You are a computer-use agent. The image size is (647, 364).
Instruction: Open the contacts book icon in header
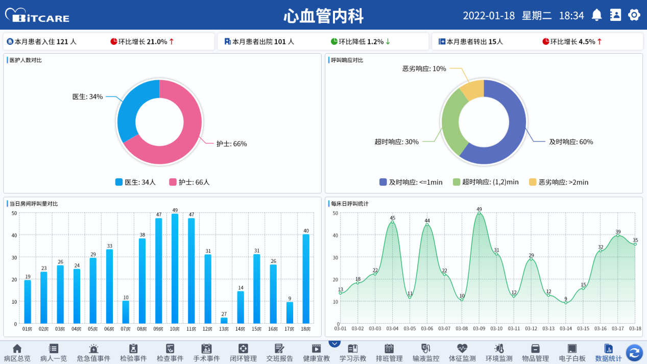(615, 15)
